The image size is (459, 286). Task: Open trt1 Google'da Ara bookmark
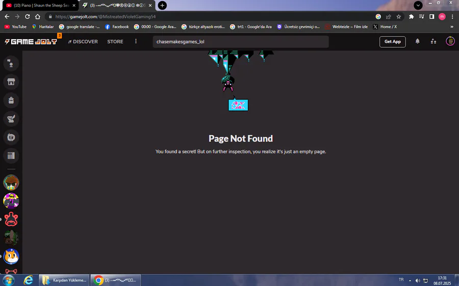[251, 26]
